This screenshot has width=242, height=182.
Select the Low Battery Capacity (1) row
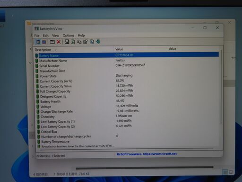click(x=128, y=121)
